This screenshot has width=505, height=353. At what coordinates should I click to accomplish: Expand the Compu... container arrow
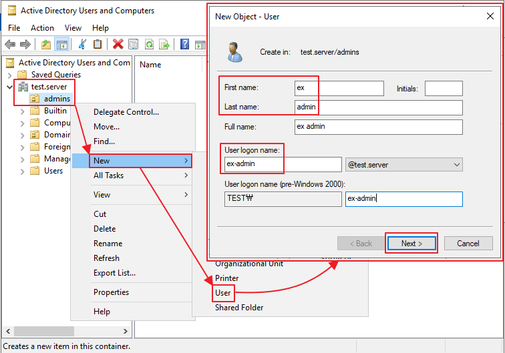click(22, 123)
